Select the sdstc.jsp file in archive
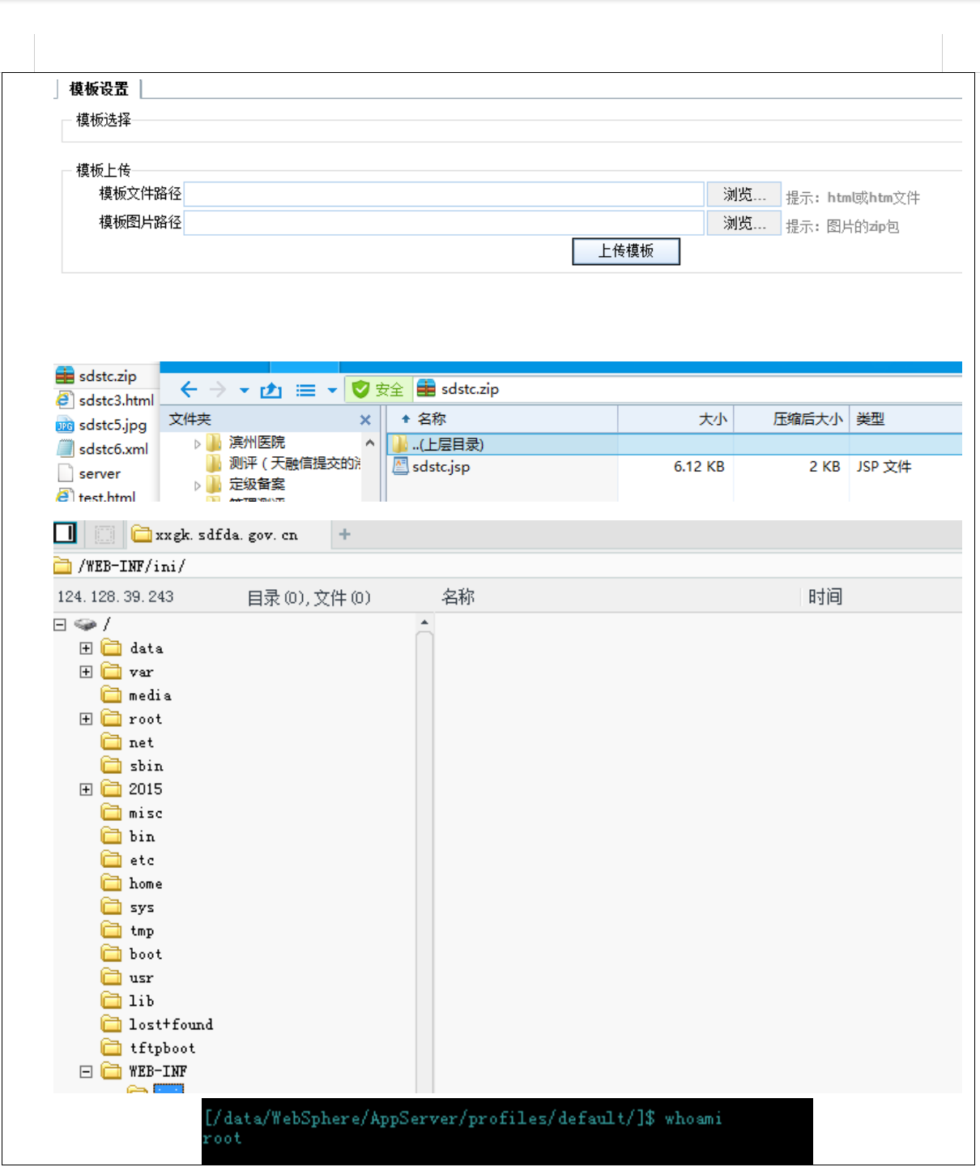Image resolution: width=980 pixels, height=1167 pixels. (x=432, y=466)
